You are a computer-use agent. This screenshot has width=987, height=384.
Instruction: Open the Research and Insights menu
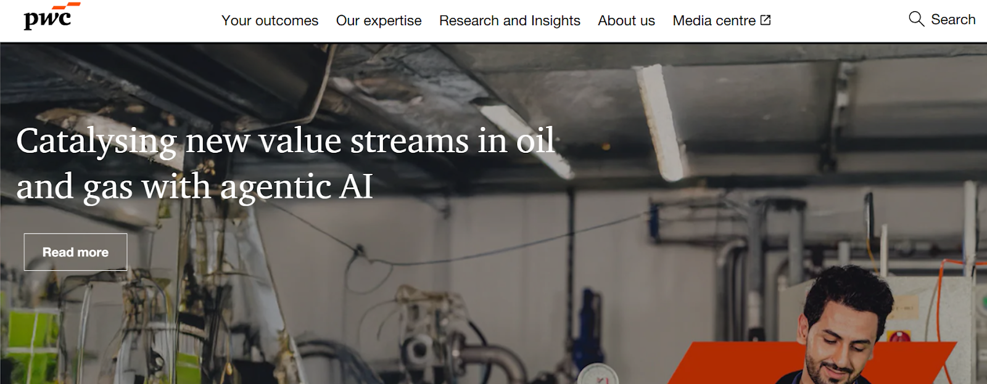510,20
